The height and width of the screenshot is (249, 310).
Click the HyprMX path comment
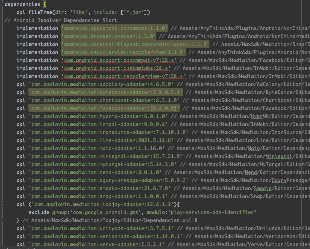pyautogui.click(x=240, y=116)
